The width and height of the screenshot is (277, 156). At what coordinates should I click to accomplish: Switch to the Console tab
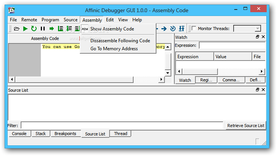(19, 134)
